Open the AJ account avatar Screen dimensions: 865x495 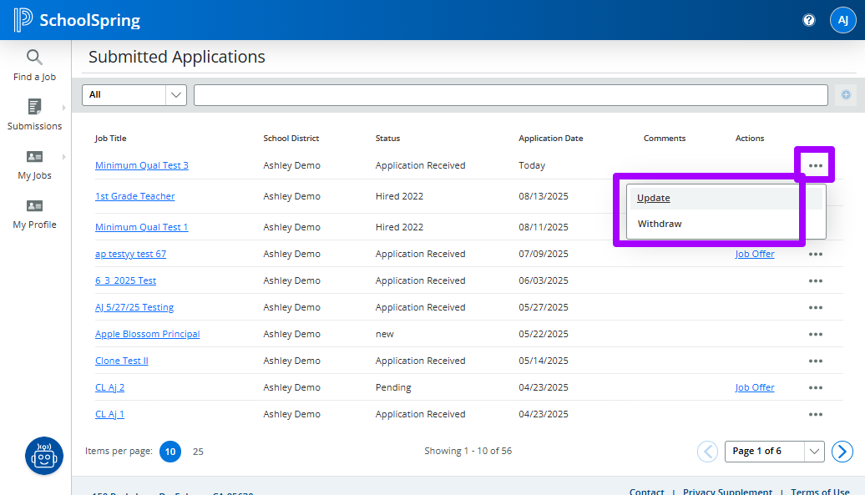(843, 19)
